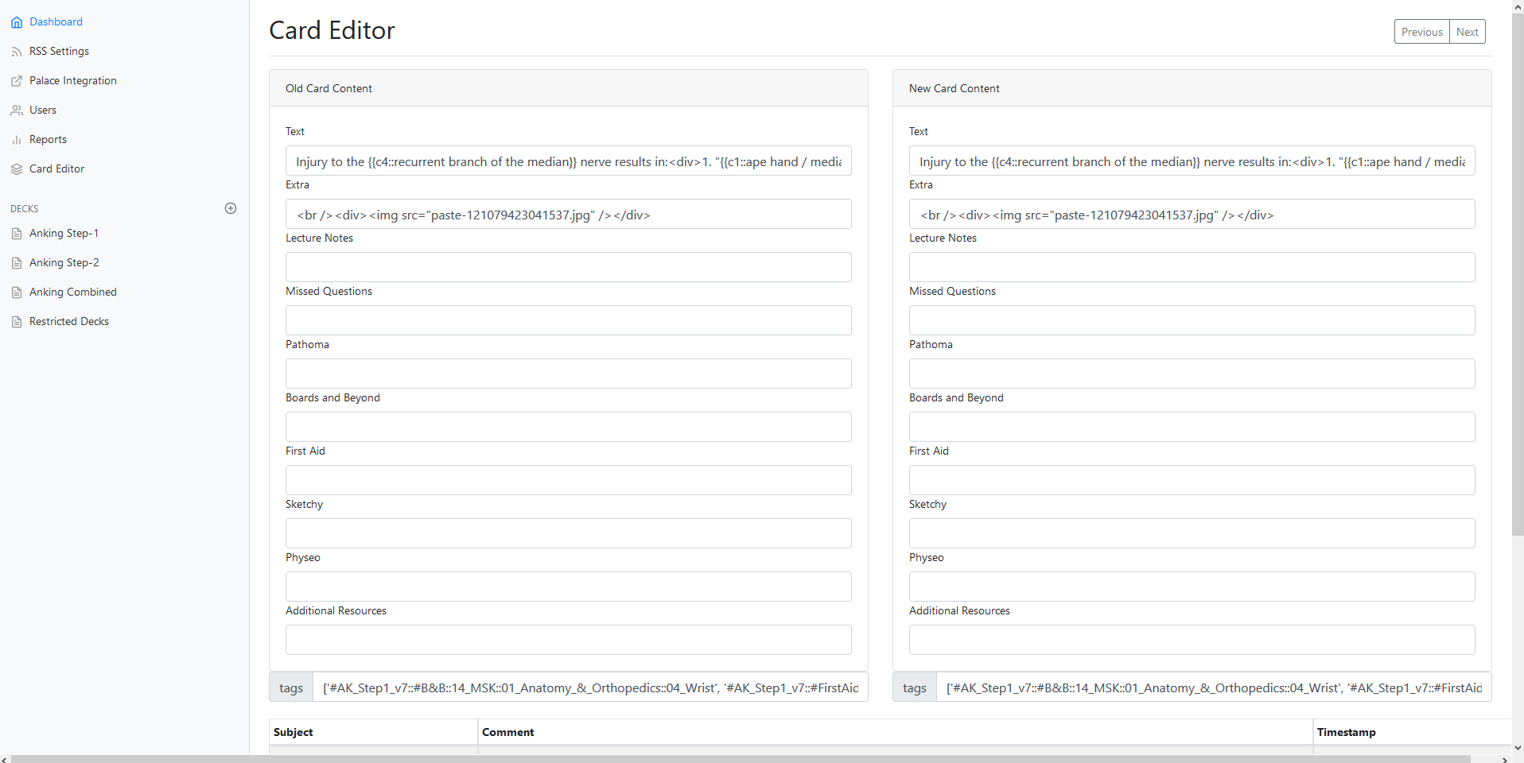Open the Anking Combined deck
Image resolution: width=1524 pixels, height=763 pixels.
[72, 292]
